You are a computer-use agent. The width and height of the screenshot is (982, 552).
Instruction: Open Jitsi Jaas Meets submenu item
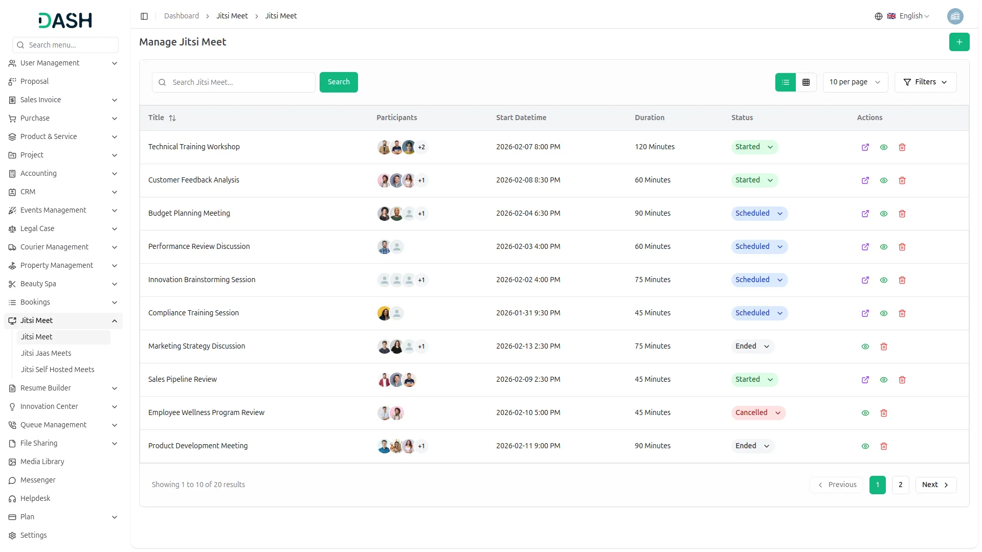point(46,353)
